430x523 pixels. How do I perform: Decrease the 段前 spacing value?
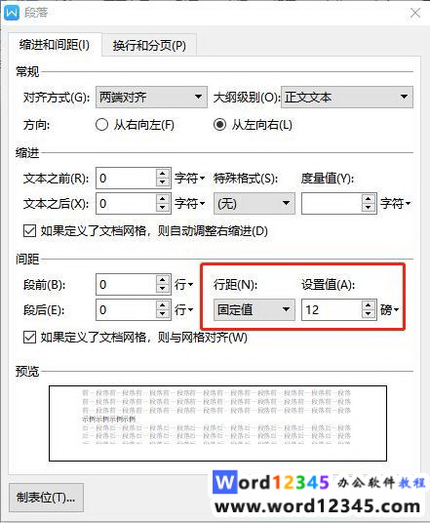[x=163, y=289]
